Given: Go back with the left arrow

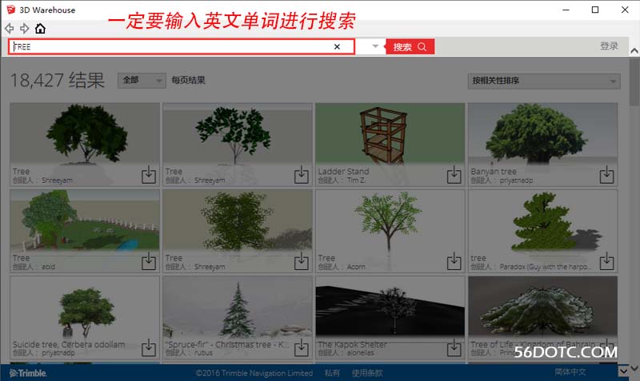Looking at the screenshot, I should [10, 29].
